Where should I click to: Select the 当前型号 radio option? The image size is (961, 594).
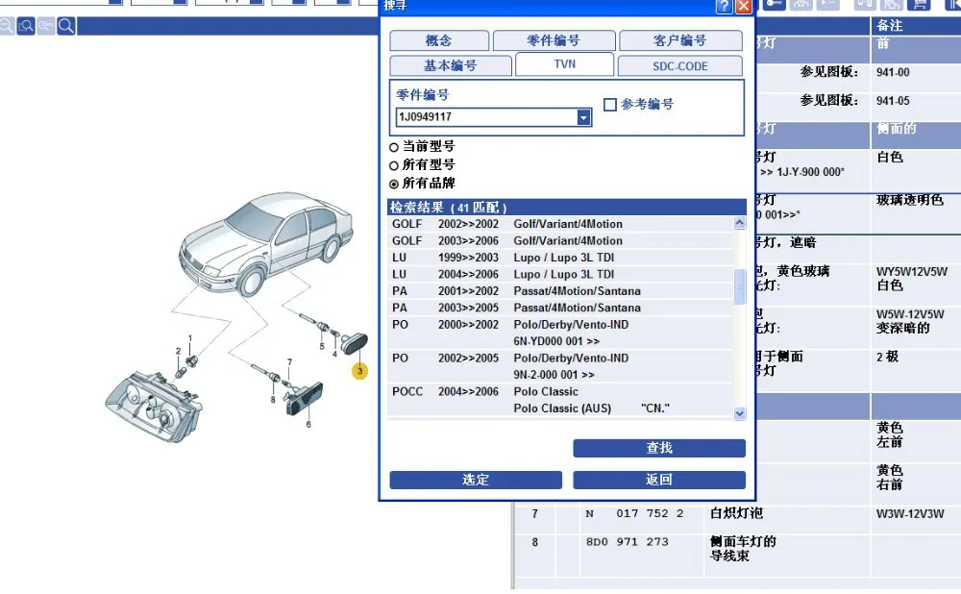tap(394, 147)
